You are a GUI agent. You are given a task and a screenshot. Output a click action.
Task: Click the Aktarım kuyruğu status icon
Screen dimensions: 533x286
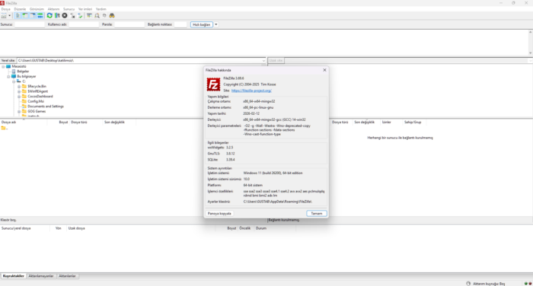pos(468,283)
